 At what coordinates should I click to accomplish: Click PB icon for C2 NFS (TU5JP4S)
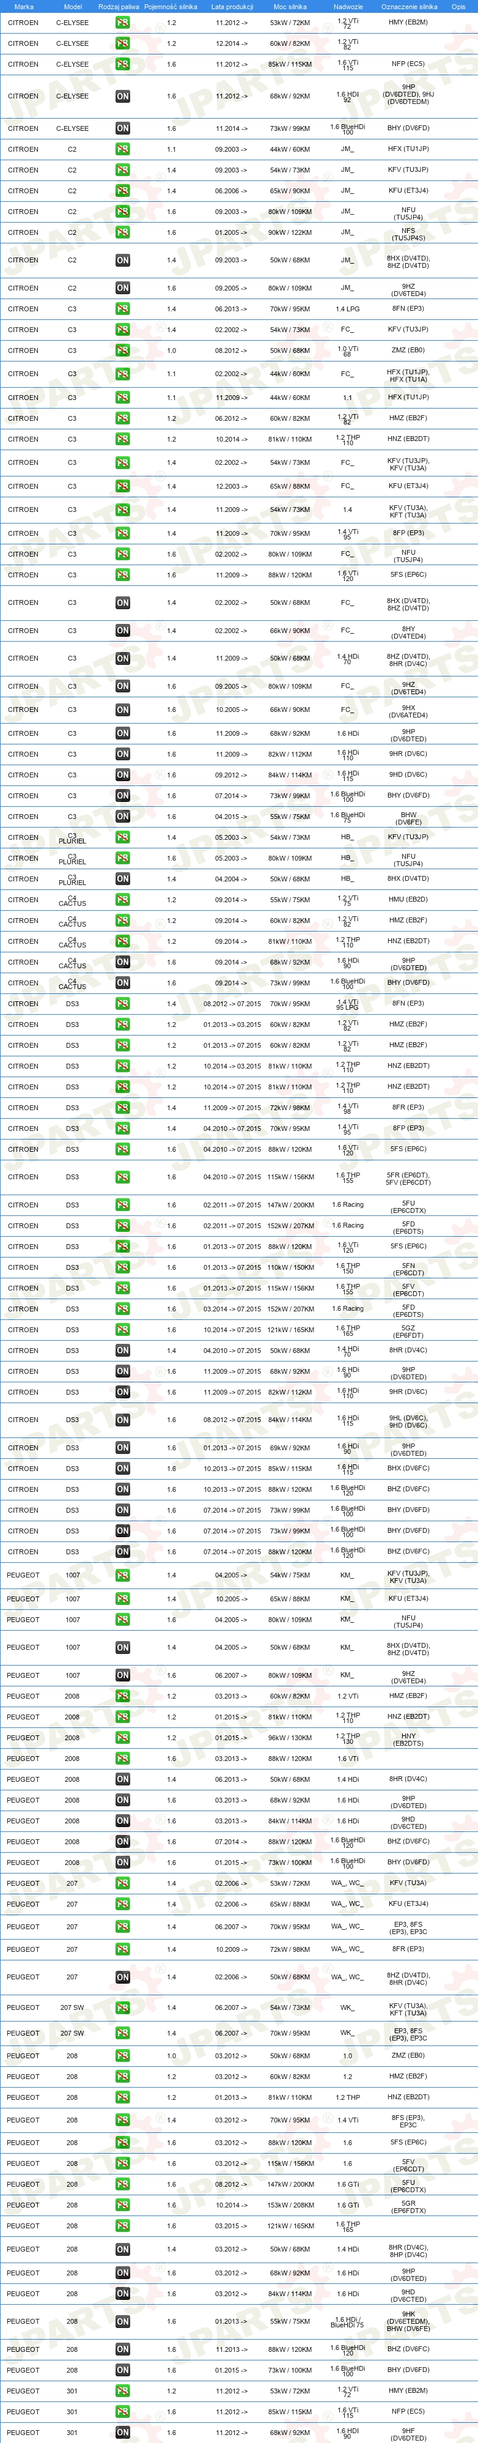coord(122,232)
